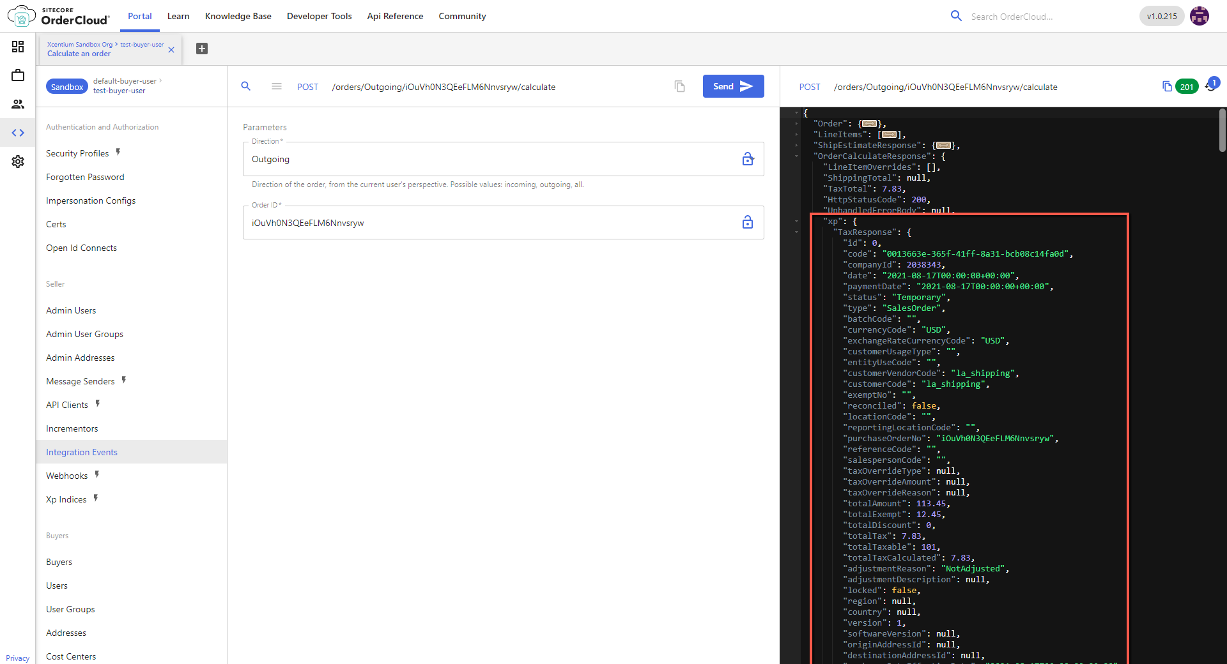Open the users icon in left rail
Image resolution: width=1227 pixels, height=664 pixels.
(18, 104)
